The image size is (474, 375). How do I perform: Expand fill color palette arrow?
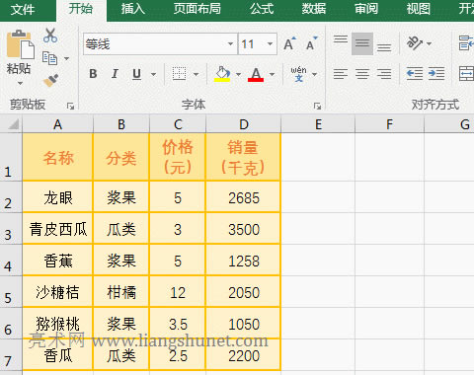[x=238, y=74]
